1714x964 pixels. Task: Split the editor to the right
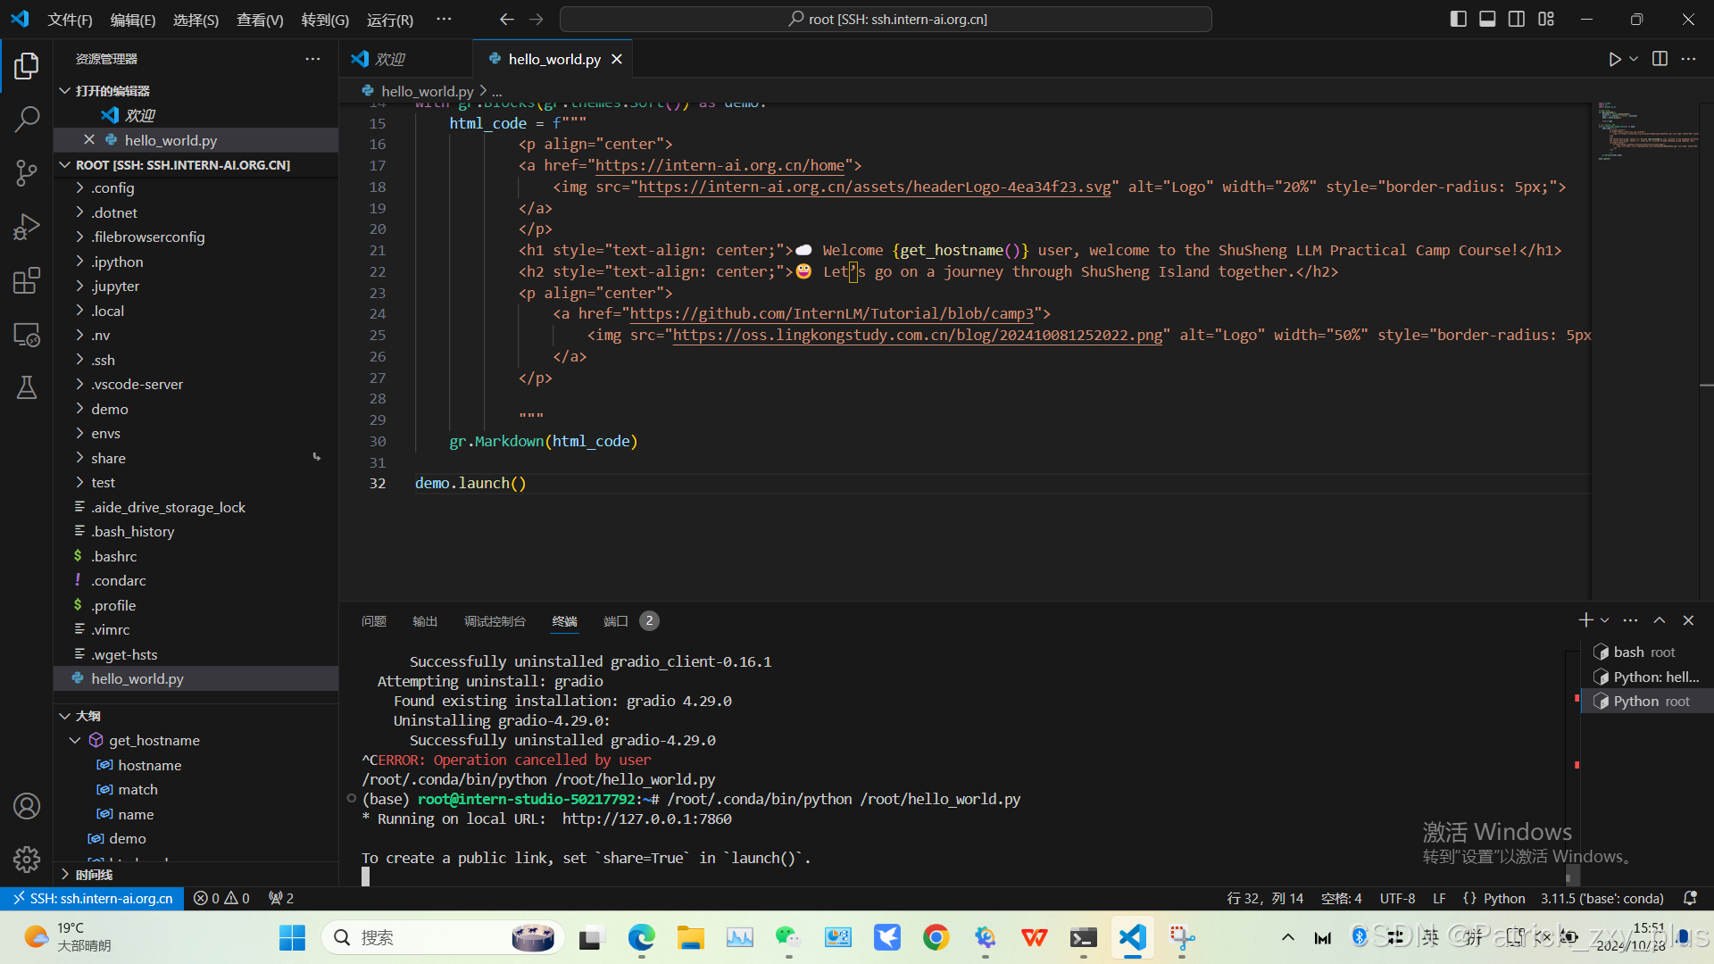(1660, 59)
